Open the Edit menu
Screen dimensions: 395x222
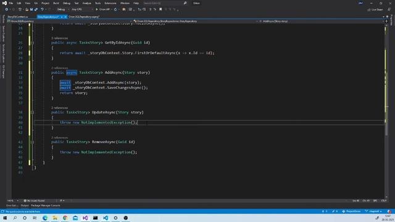[19, 3]
